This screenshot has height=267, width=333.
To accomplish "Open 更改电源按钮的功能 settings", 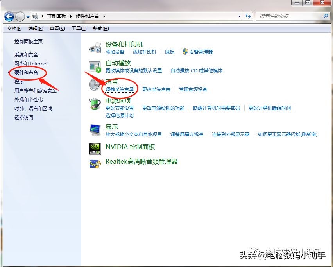I will coord(164,109).
